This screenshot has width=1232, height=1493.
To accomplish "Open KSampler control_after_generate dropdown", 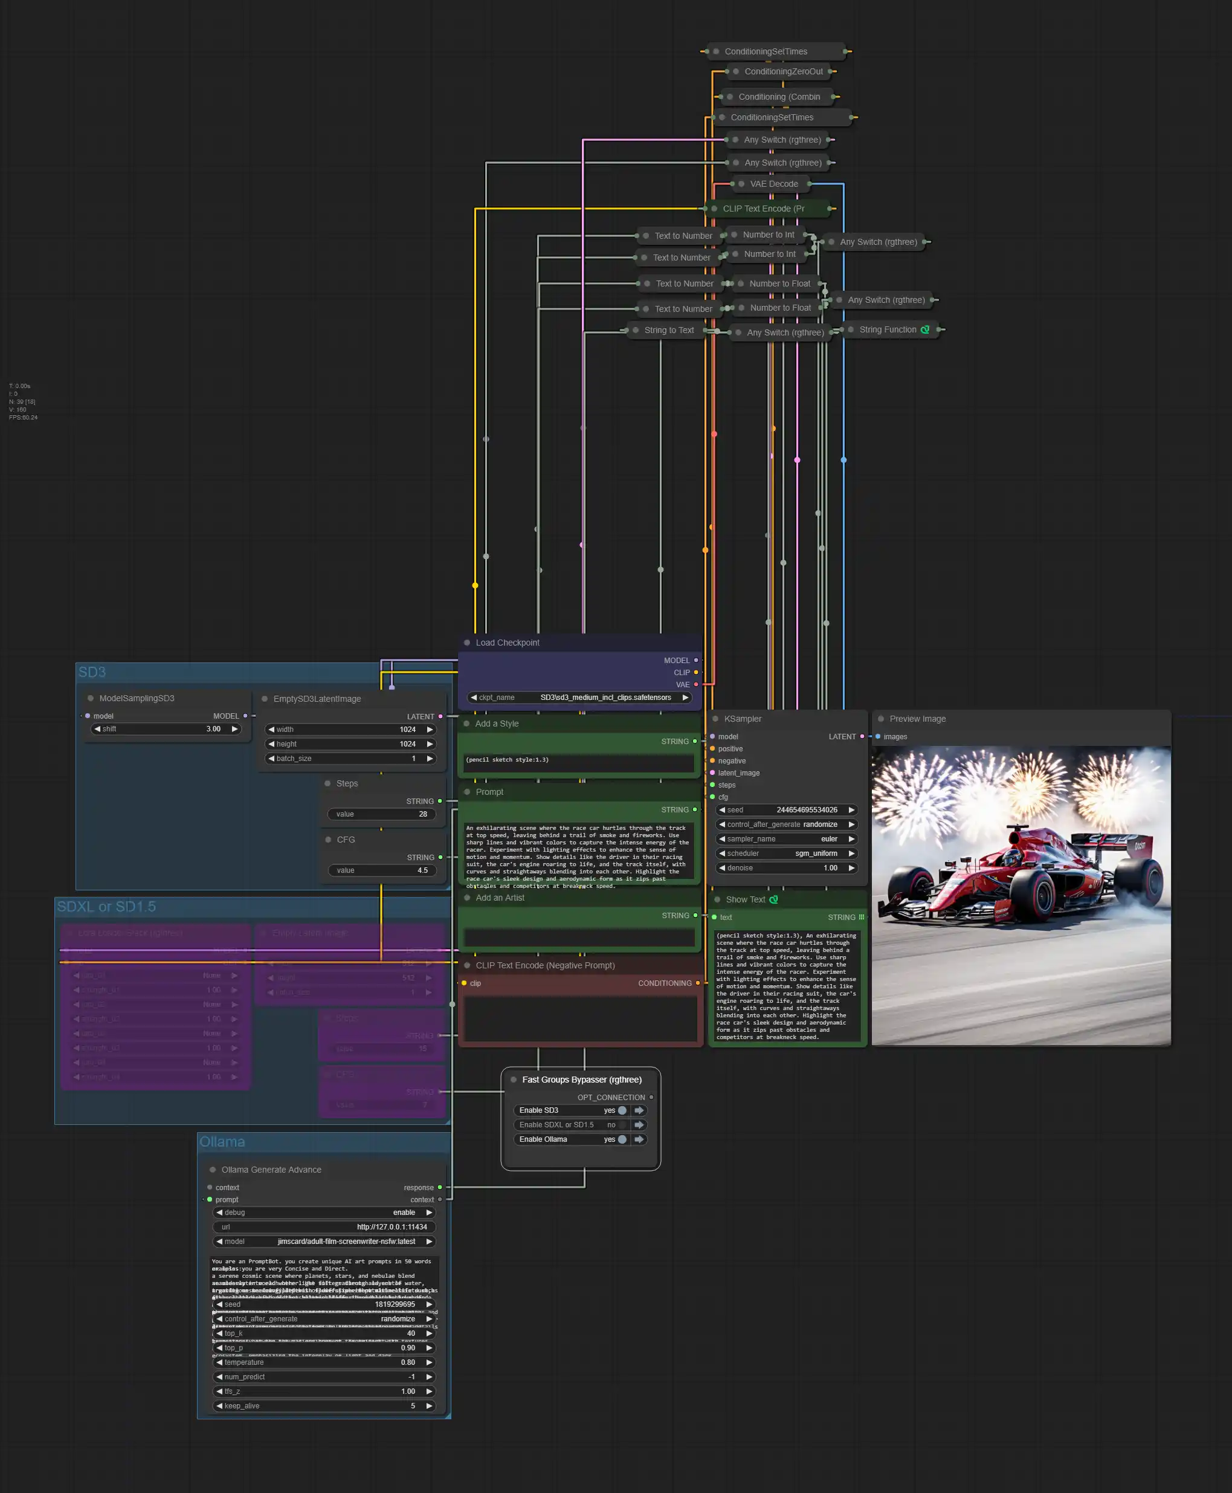I will click(786, 824).
